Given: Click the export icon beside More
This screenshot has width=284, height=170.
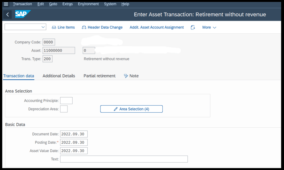Looking at the screenshot, I should 193,27.
